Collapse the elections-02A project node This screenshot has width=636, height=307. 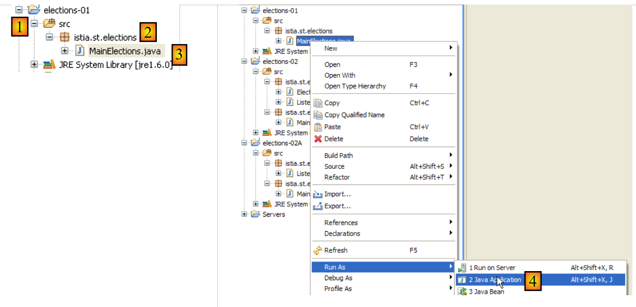[x=245, y=143]
